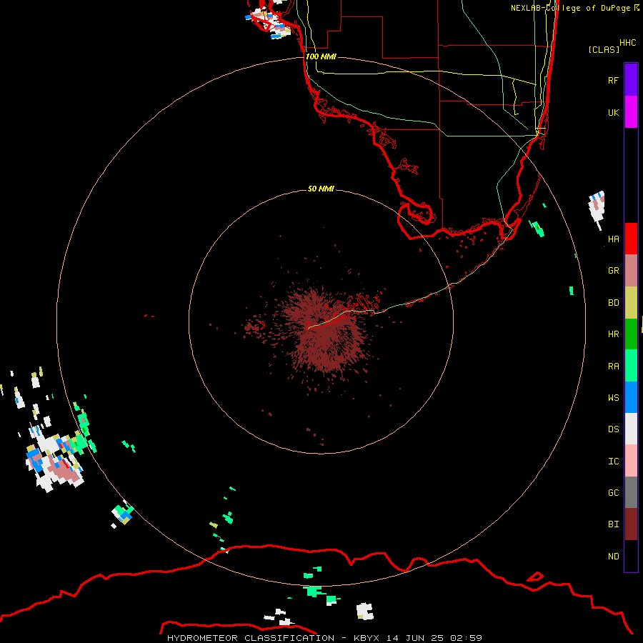The width and height of the screenshot is (643, 643).
Task: Click the RF legend label
Action: click(x=613, y=80)
